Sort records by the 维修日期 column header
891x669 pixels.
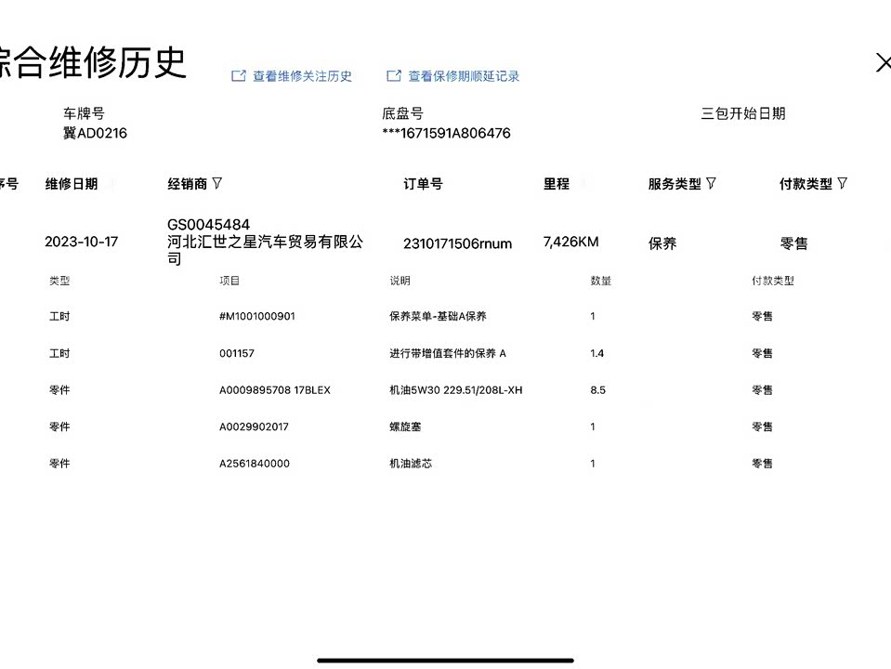72,184
